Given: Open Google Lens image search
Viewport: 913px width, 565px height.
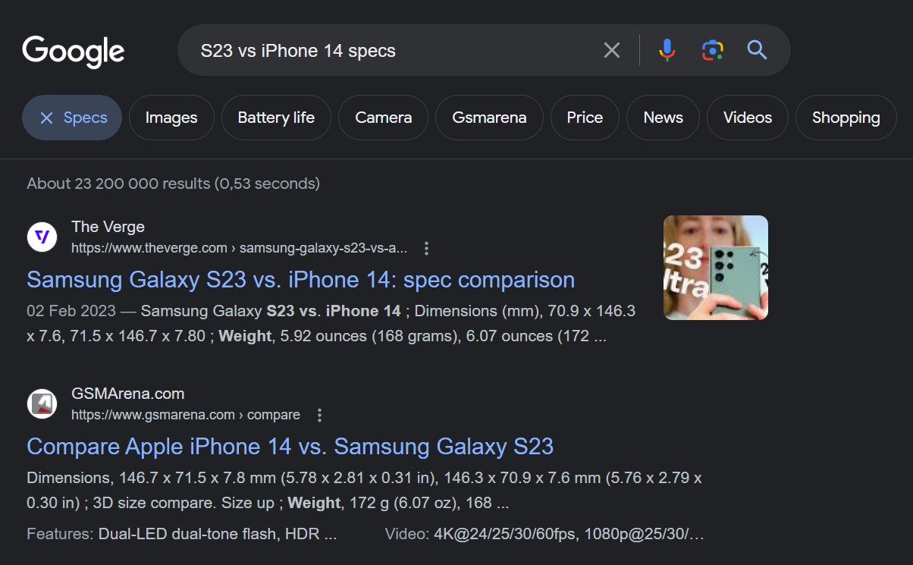Looking at the screenshot, I should click(x=712, y=51).
